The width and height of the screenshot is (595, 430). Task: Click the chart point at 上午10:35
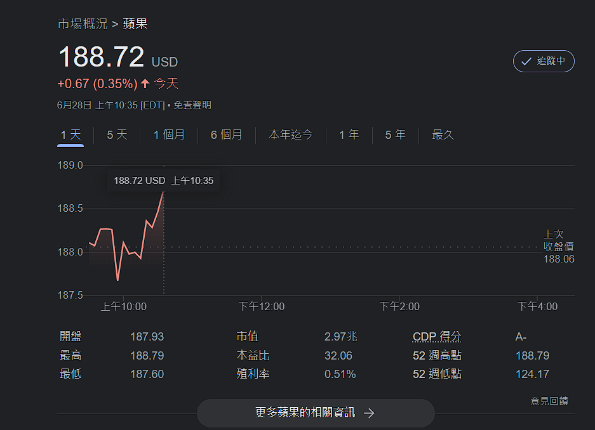164,192
